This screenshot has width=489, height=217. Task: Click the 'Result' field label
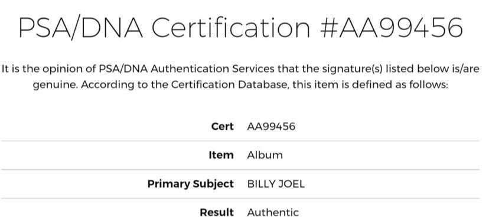(x=217, y=212)
